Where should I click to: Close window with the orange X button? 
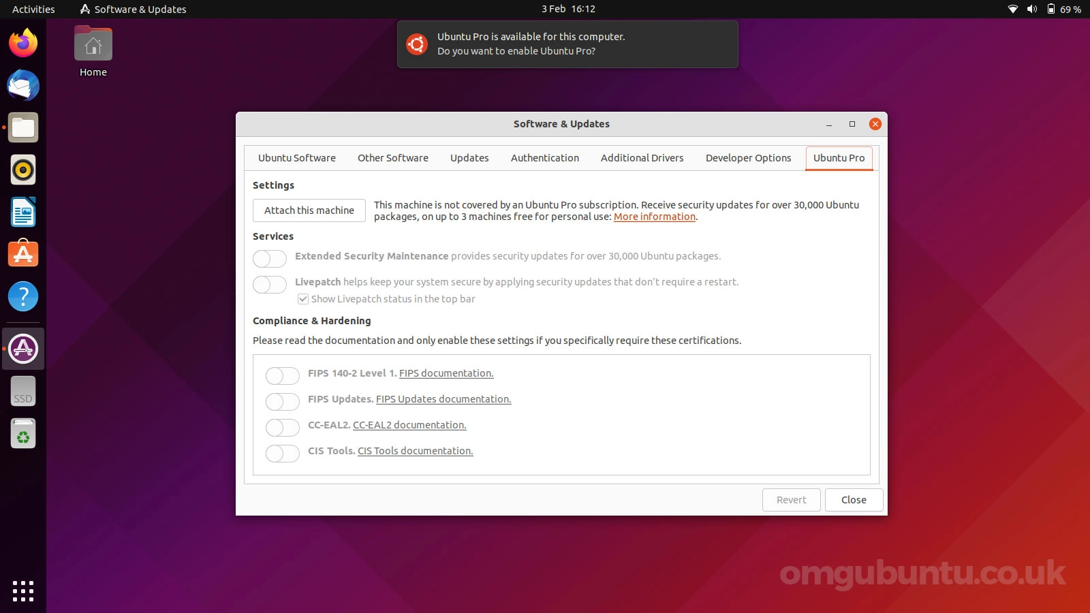(x=875, y=124)
